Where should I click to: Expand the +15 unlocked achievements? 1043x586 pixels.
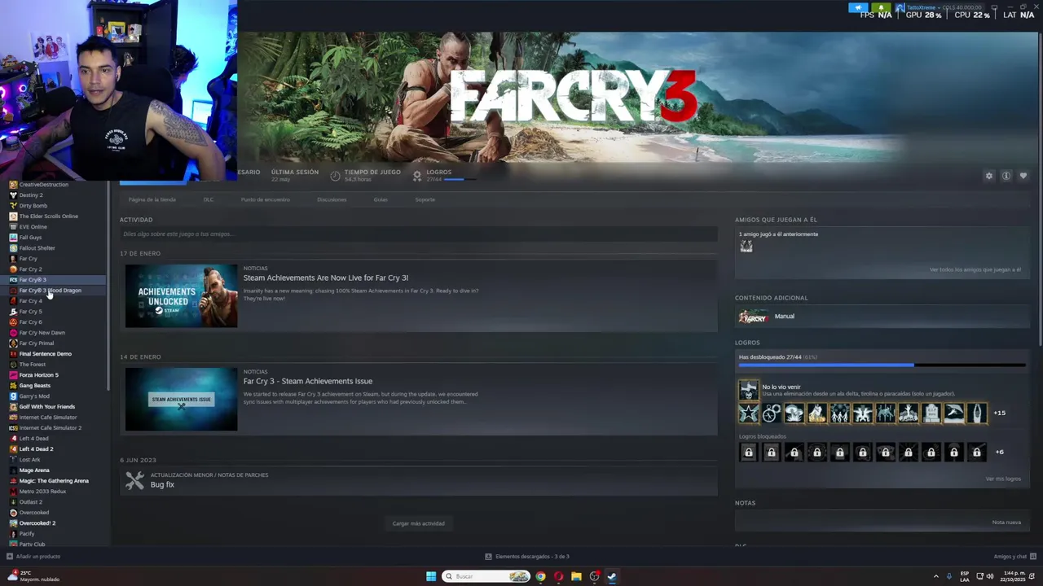click(x=999, y=413)
